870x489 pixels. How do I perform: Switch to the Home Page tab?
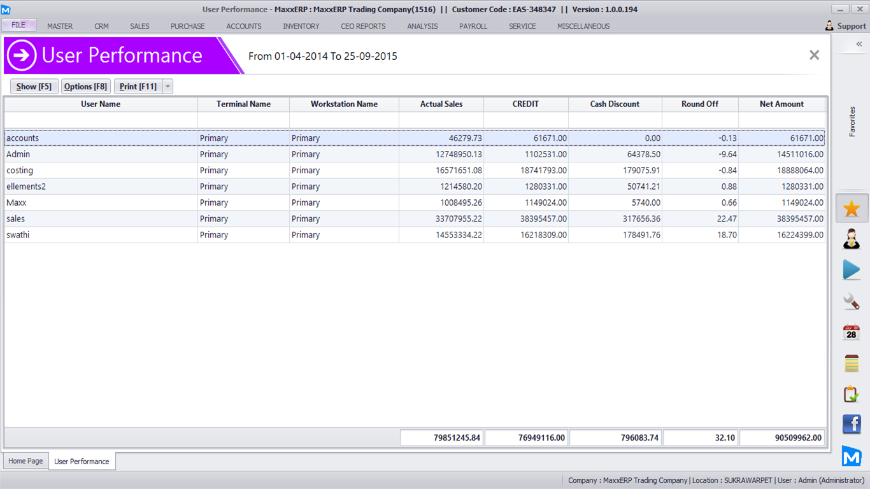(26, 461)
